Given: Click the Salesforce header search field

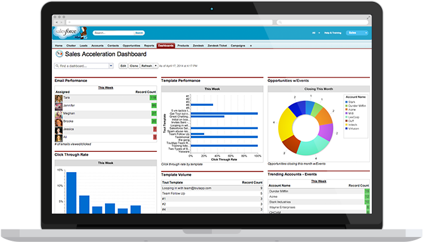Looking at the screenshot, I should tap(114, 33).
